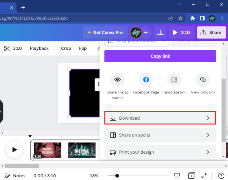
Task: Click the purple Copy link button
Action: point(160,56)
